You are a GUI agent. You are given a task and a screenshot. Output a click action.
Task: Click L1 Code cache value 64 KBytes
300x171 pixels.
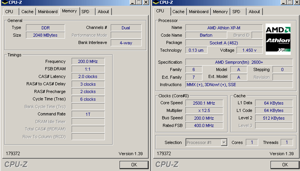pyautogui.click(x=274, y=110)
